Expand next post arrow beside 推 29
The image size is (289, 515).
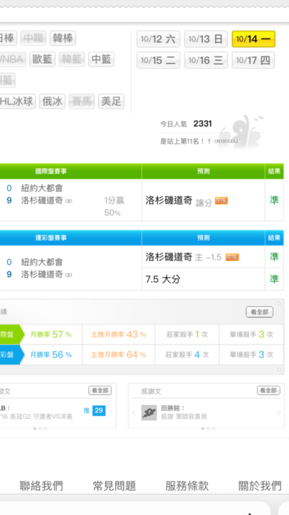(111, 413)
